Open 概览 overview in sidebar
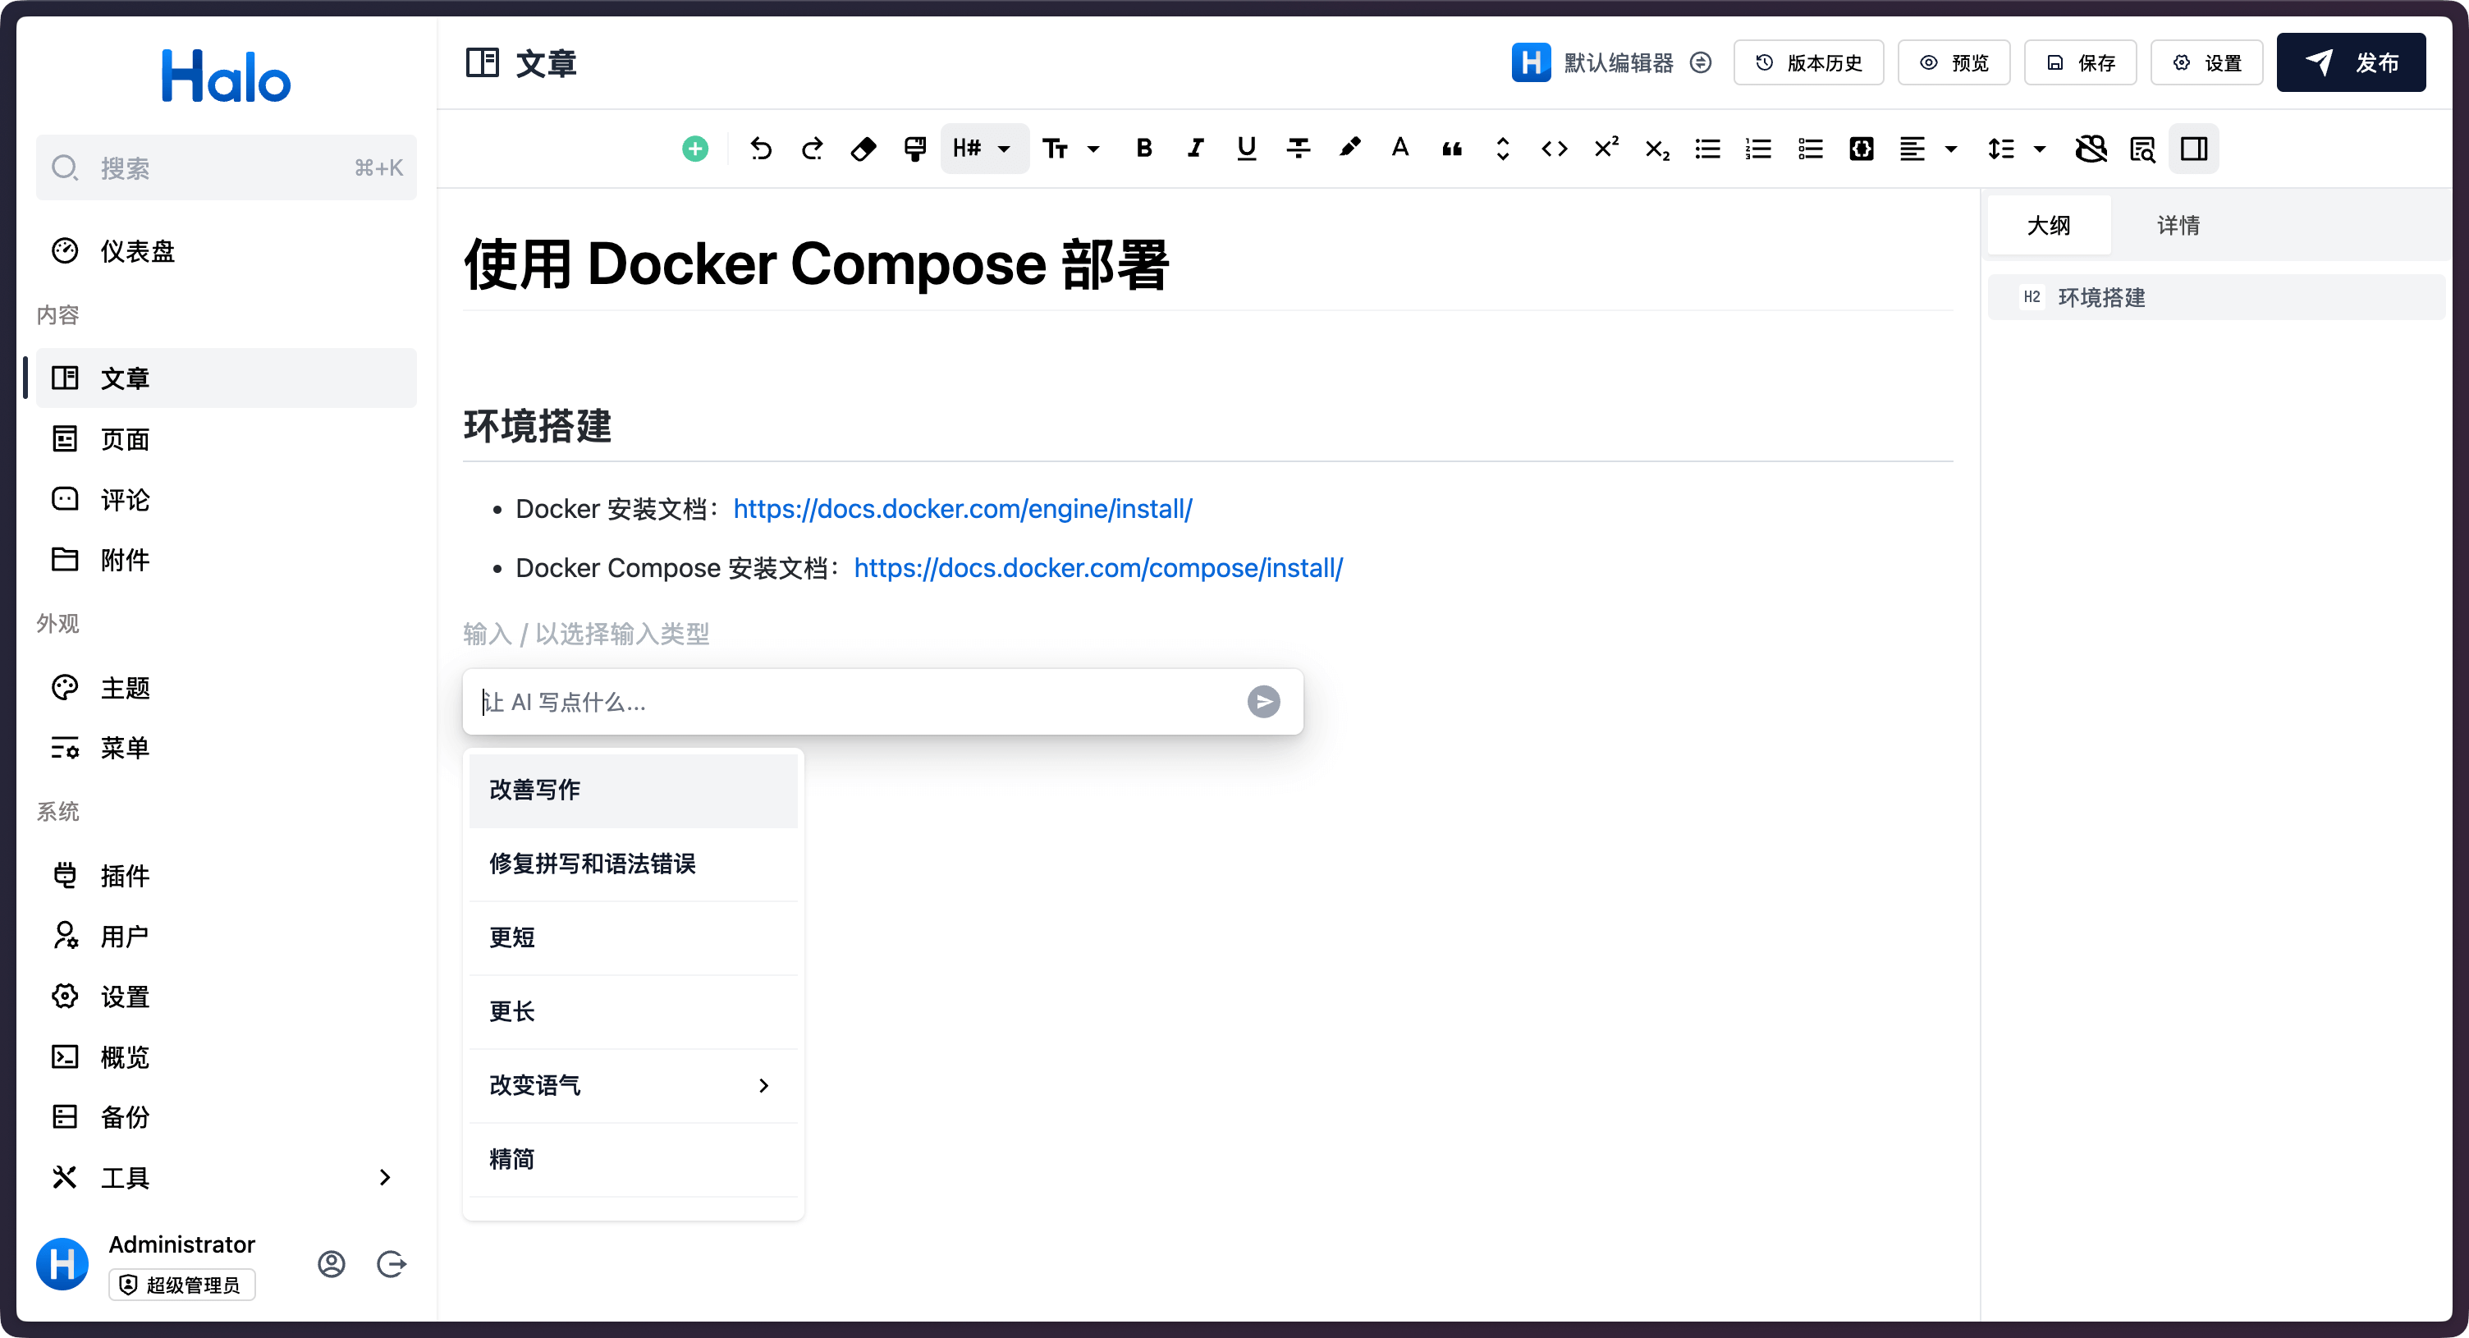Viewport: 2469px width, 1338px height. pos(227,1057)
